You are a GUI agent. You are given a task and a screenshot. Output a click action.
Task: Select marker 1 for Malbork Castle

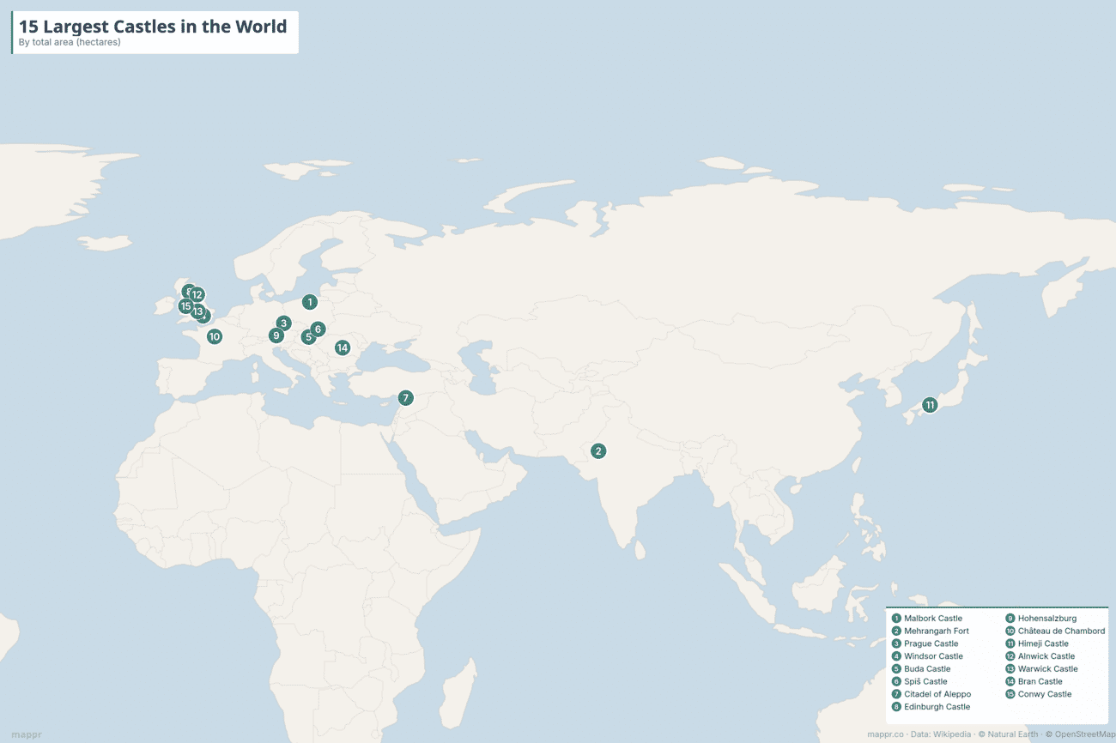[309, 302]
